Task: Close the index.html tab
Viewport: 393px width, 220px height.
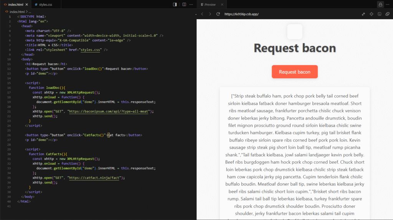Action: 27,5
